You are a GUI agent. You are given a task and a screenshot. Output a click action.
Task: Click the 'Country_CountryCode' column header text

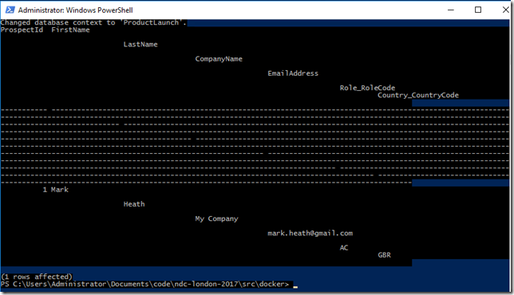click(x=418, y=95)
